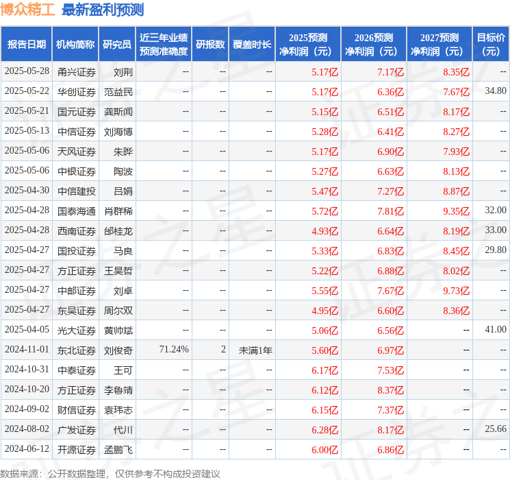Click the 最新盈利预测 heading

pyautogui.click(x=103, y=10)
